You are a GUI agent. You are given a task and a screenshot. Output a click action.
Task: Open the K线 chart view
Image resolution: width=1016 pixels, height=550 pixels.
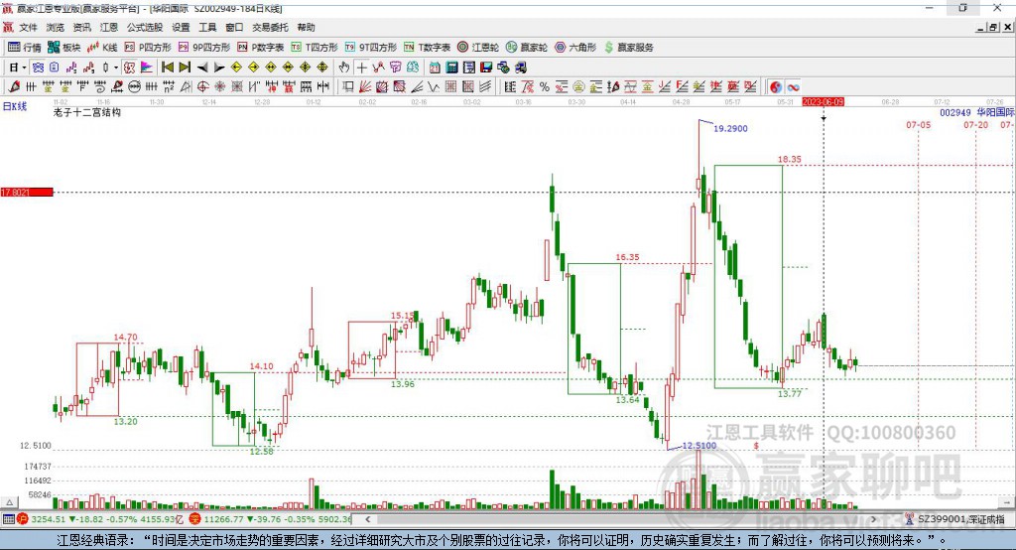[102, 48]
